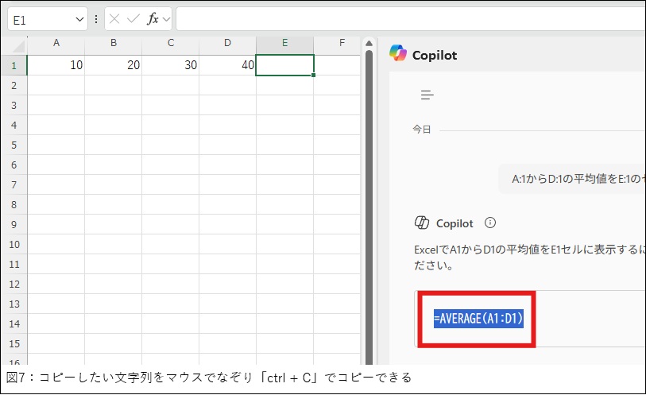Screen dimensions: 646x395
Task: Click the Copilot logo in pane header
Action: (397, 54)
